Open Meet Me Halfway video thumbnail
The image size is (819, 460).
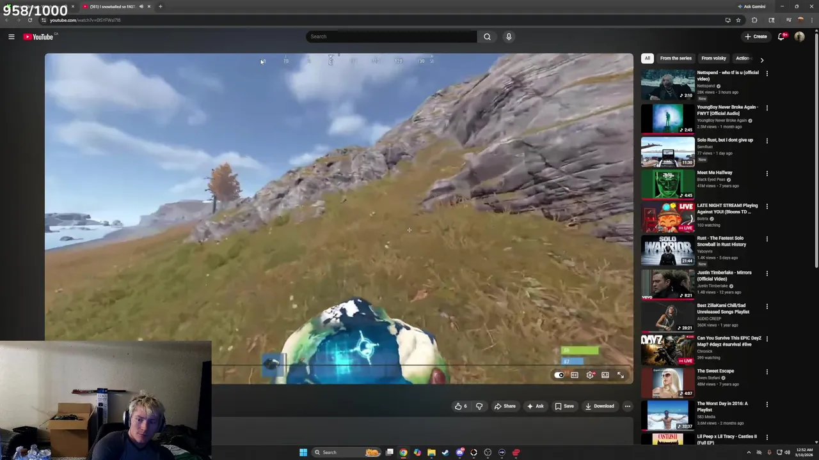667,184
